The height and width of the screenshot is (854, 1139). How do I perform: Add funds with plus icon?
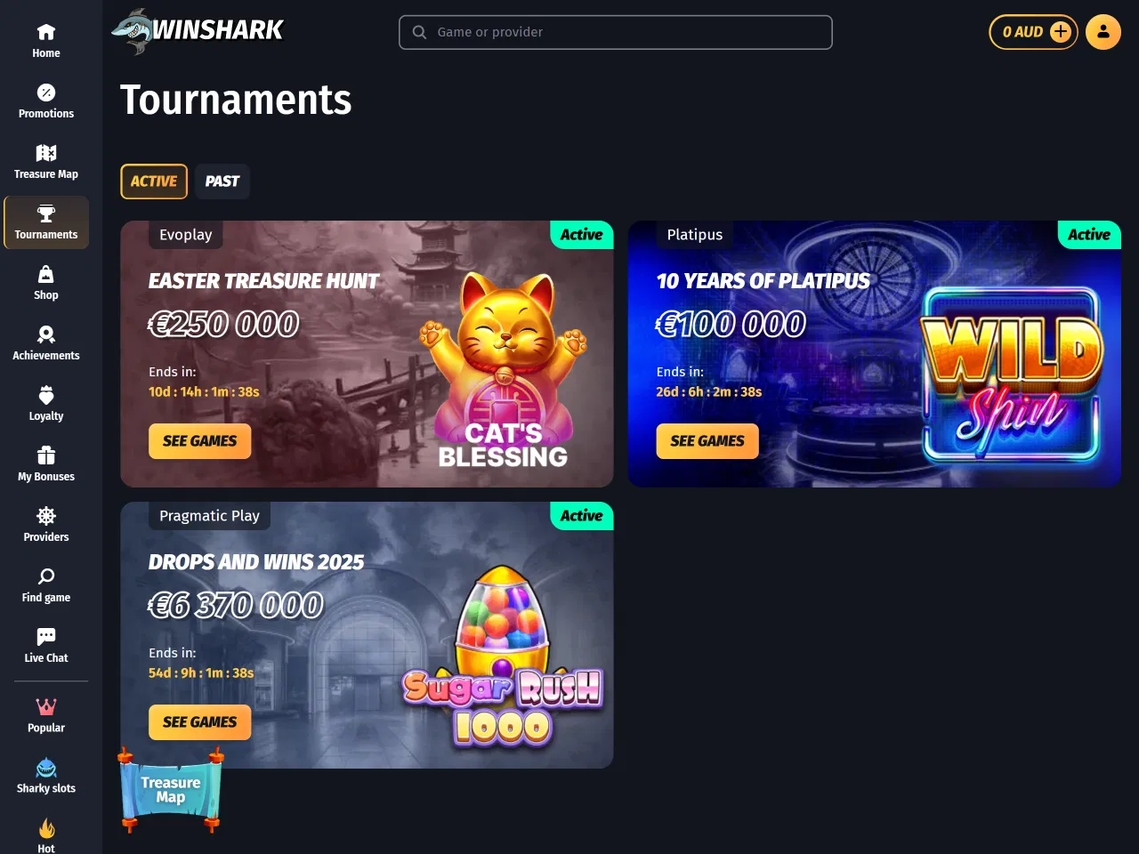(1061, 32)
